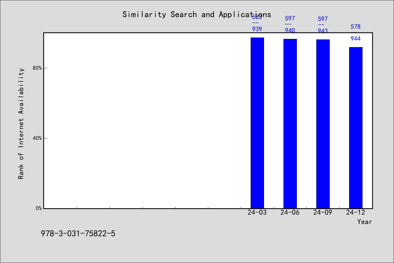Screen dimensions: 394x263
Task: Click the value 597 above the 24-09 bar
Action: click(x=323, y=19)
